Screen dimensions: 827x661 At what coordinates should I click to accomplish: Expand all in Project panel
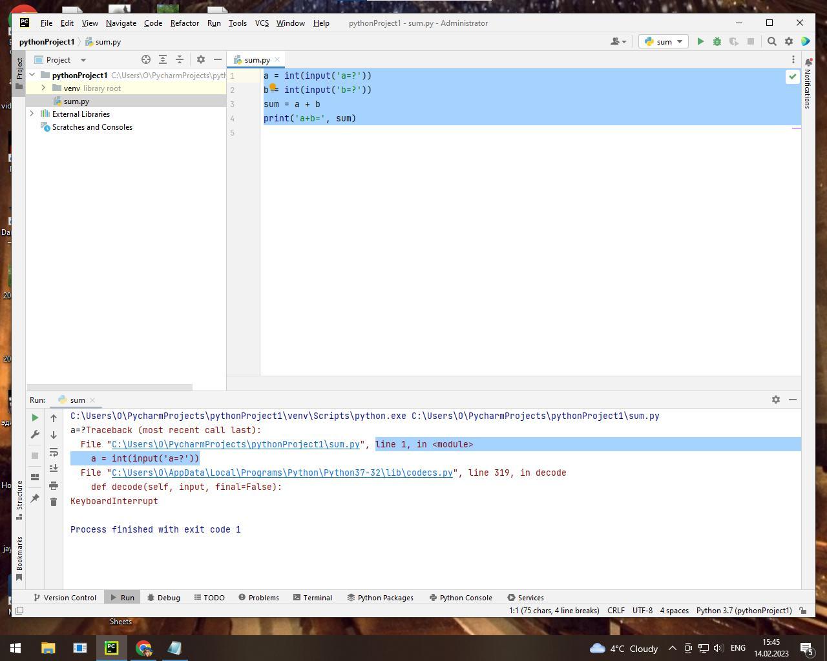163,59
